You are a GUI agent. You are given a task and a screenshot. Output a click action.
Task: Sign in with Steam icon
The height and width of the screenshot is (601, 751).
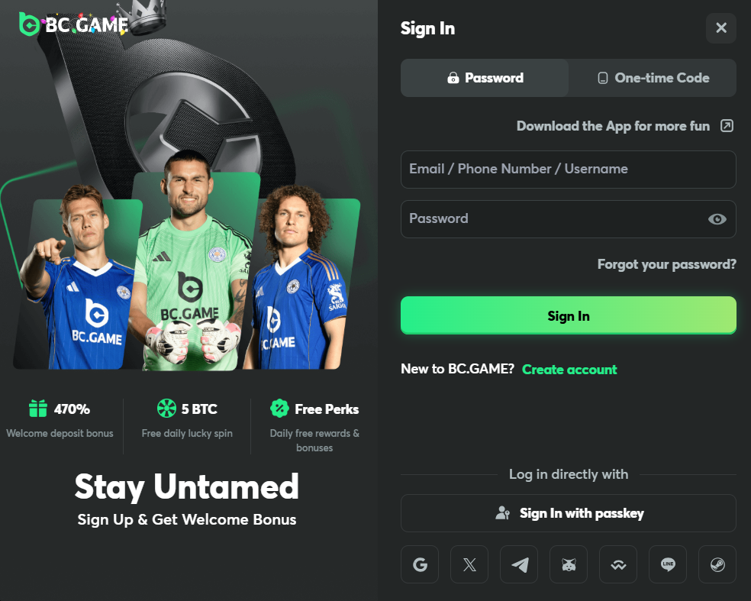pyautogui.click(x=717, y=565)
